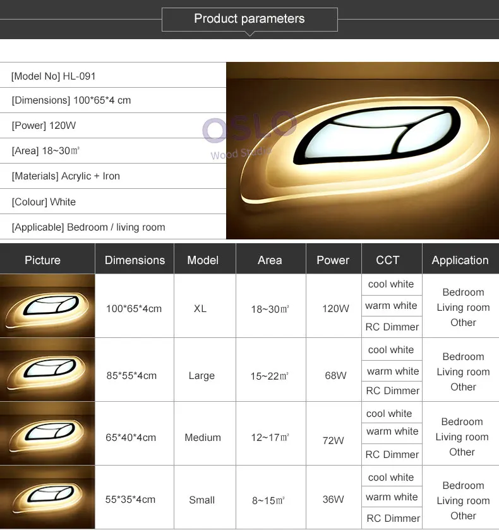Open the XL lamp thumbnail picture
499x530 pixels.
coord(47,306)
